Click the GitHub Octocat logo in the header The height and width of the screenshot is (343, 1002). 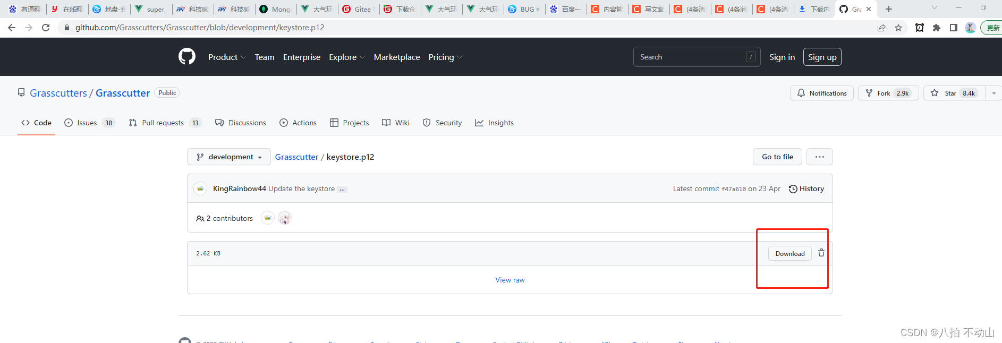187,56
